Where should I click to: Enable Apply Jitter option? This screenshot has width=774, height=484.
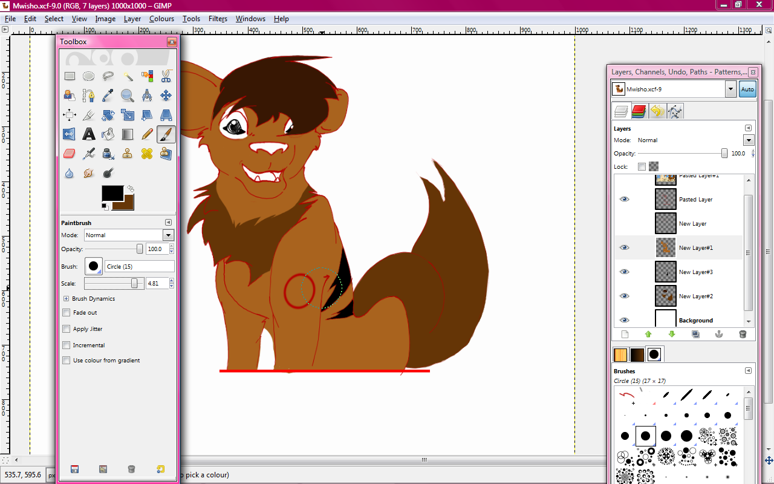coord(67,329)
